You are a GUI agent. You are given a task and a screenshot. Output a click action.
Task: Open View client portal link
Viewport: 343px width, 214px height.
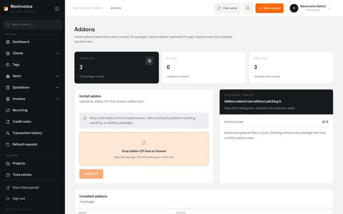tap(33, 187)
